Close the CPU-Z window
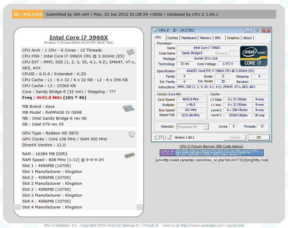Image resolution: width=288 pixels, height=228 pixels. [x=266, y=30]
